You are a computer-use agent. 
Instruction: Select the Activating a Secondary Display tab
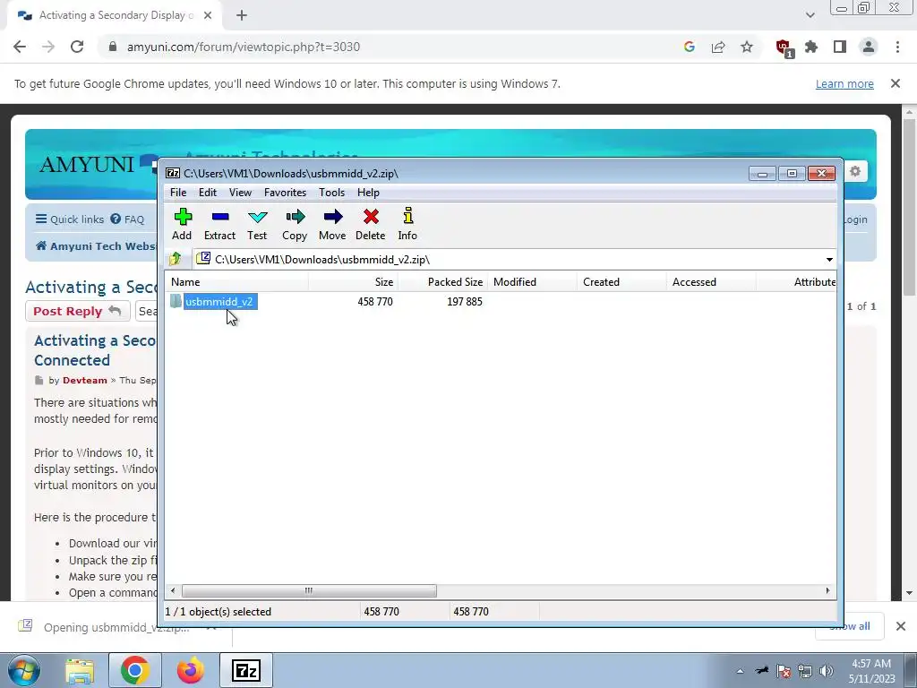(115, 16)
